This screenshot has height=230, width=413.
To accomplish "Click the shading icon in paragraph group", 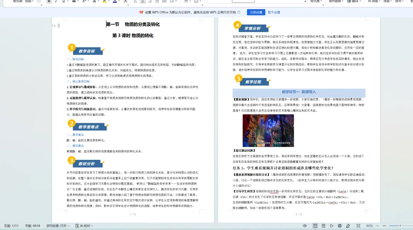I will pos(187,1).
